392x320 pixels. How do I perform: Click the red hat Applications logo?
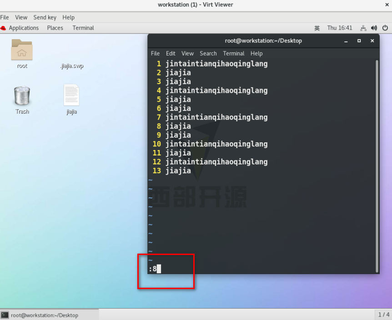(x=3, y=28)
